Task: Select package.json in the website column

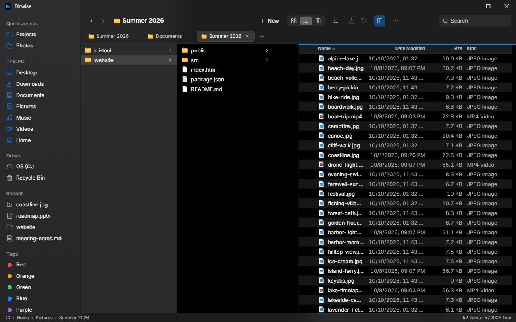Action: pyautogui.click(x=225, y=79)
